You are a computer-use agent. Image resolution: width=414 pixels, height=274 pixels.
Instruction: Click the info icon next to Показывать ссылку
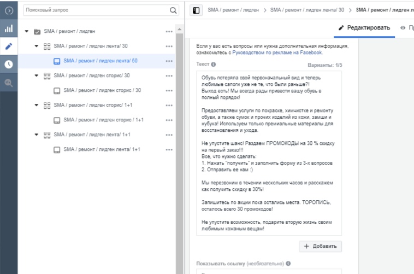pyautogui.click(x=288, y=264)
